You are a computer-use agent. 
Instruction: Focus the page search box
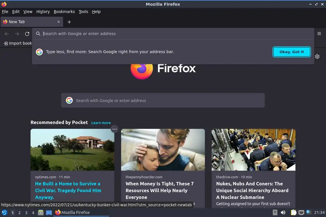[163, 100]
